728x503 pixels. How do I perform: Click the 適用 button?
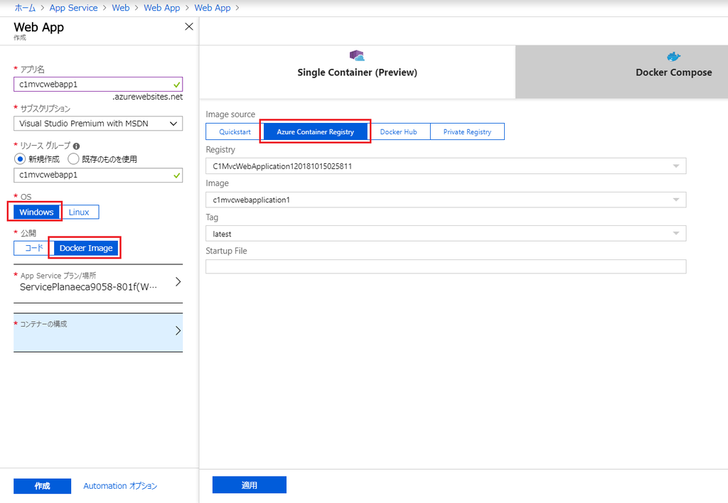tap(250, 485)
